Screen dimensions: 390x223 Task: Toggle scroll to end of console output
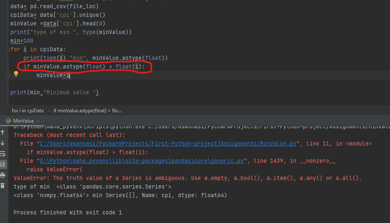pyautogui.click(x=3, y=164)
